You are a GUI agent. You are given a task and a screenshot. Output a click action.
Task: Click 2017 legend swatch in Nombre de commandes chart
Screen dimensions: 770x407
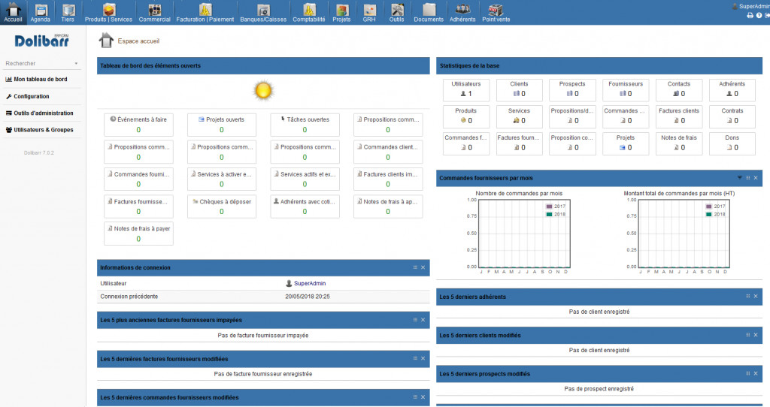[x=549, y=207]
